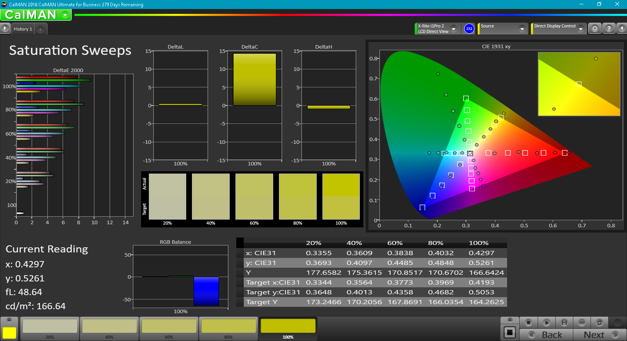This screenshot has height=341, width=627.
Task: Open help with the question mark icon
Action: (609, 29)
